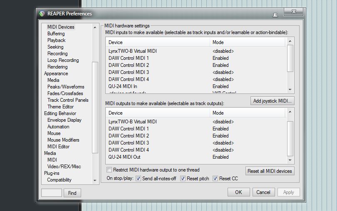Click the Add joystick MIDI button
The width and height of the screenshot is (337, 211).
(x=273, y=101)
